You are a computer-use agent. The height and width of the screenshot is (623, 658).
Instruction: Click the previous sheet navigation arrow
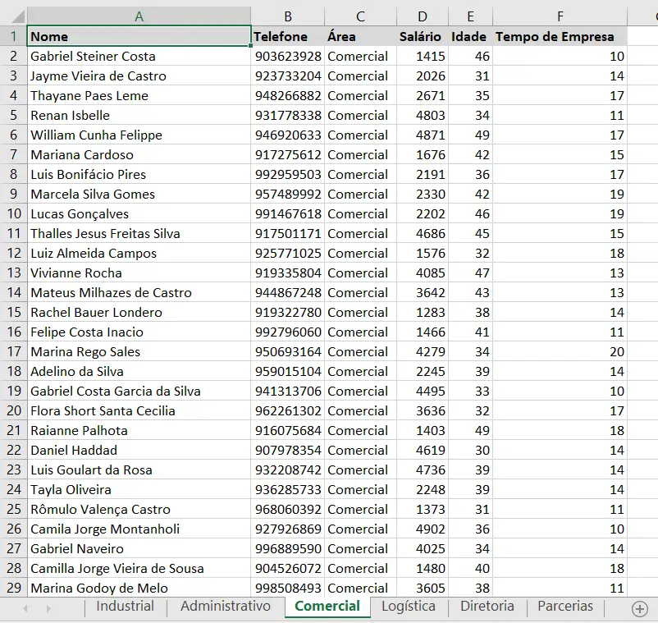tap(25, 608)
